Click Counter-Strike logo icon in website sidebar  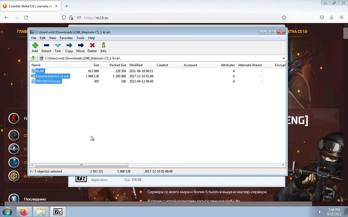click(14, 119)
